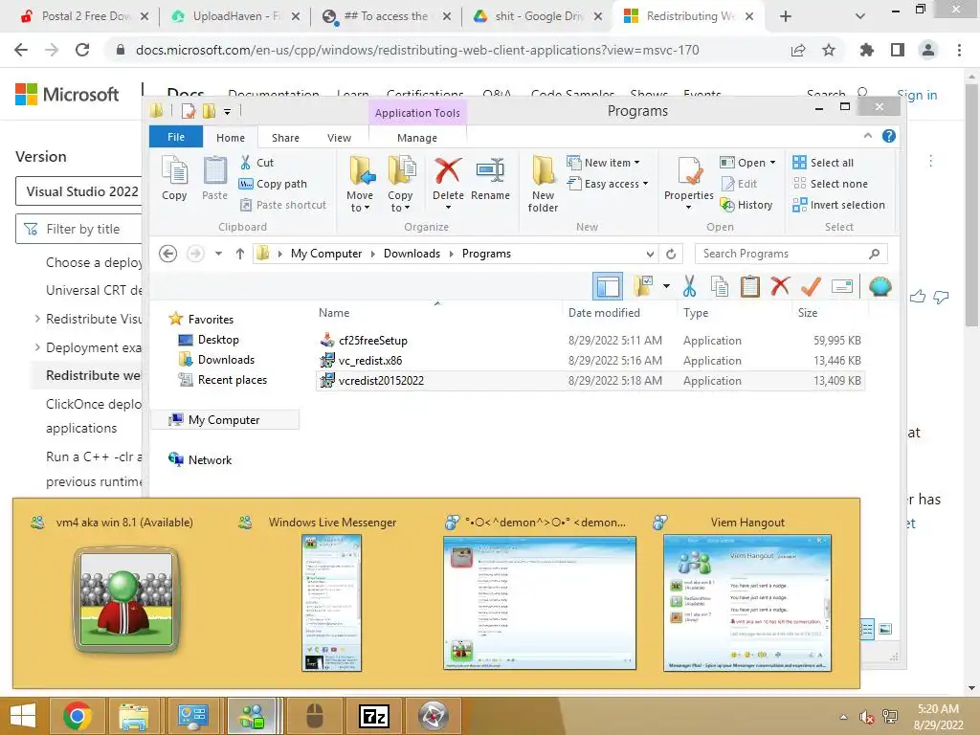The width and height of the screenshot is (980, 735).
Task: Open 7-Zip from the taskbar
Action: (x=374, y=716)
